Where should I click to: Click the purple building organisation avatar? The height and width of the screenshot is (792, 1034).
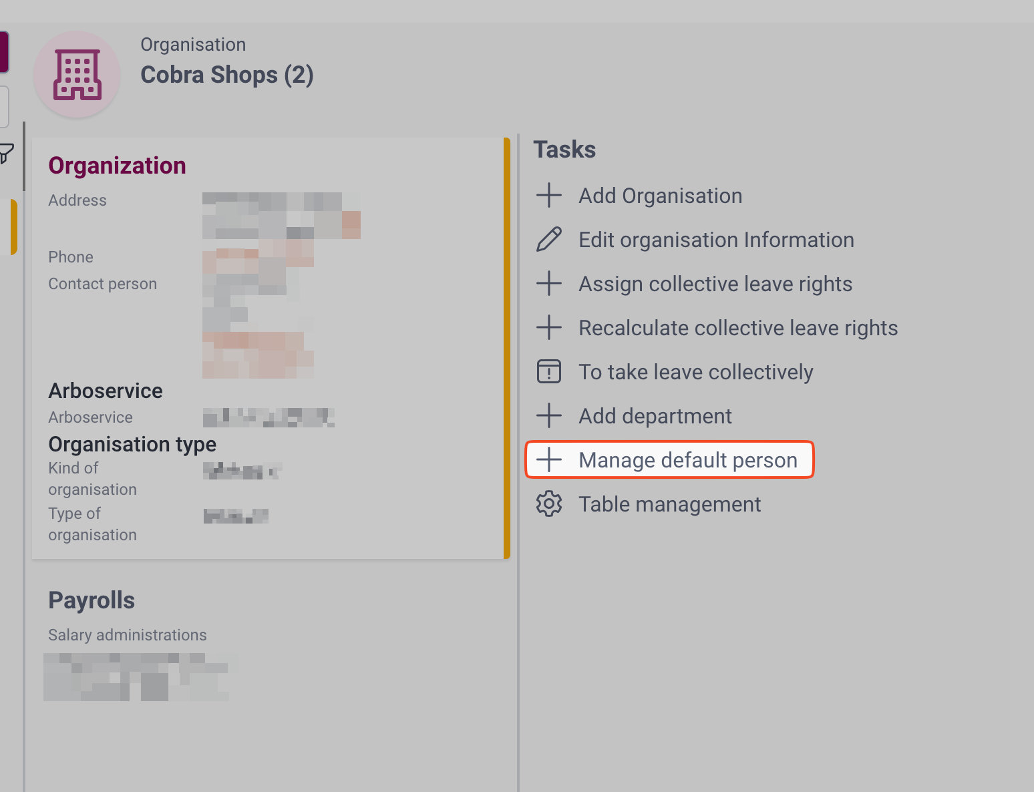[77, 74]
